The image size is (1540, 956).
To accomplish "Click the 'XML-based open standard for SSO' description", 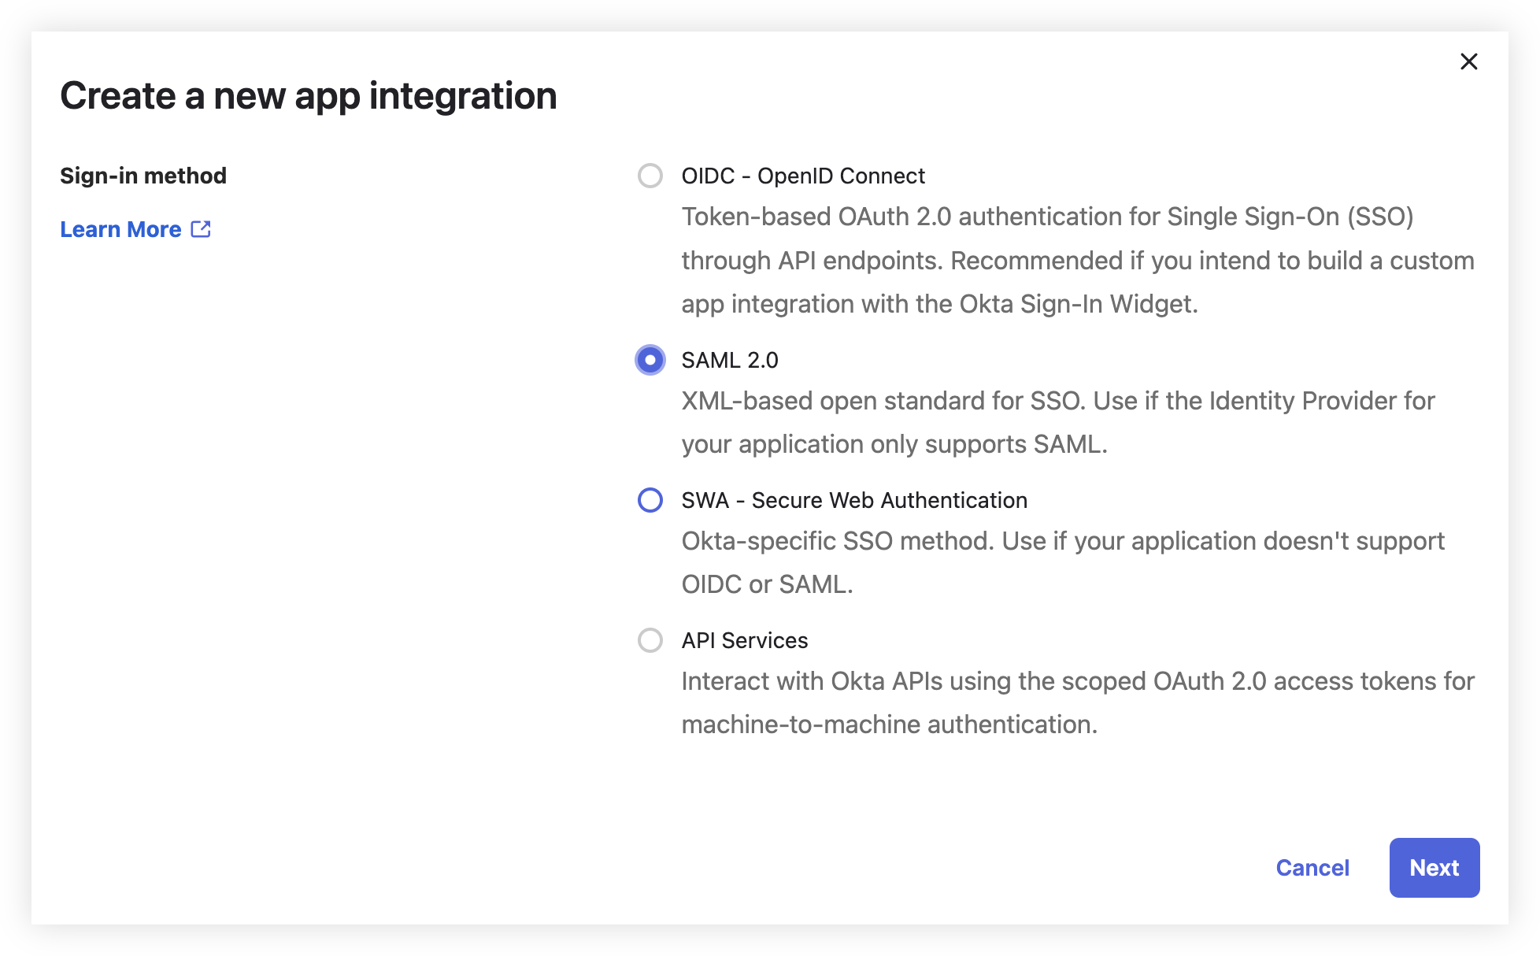I will click(1058, 401).
